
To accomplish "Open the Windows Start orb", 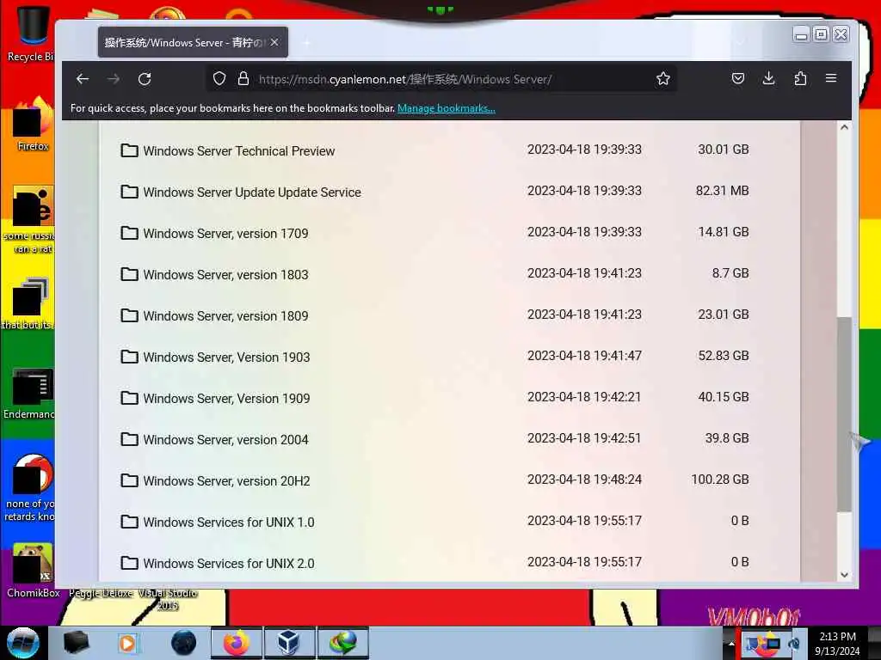I will point(23,643).
